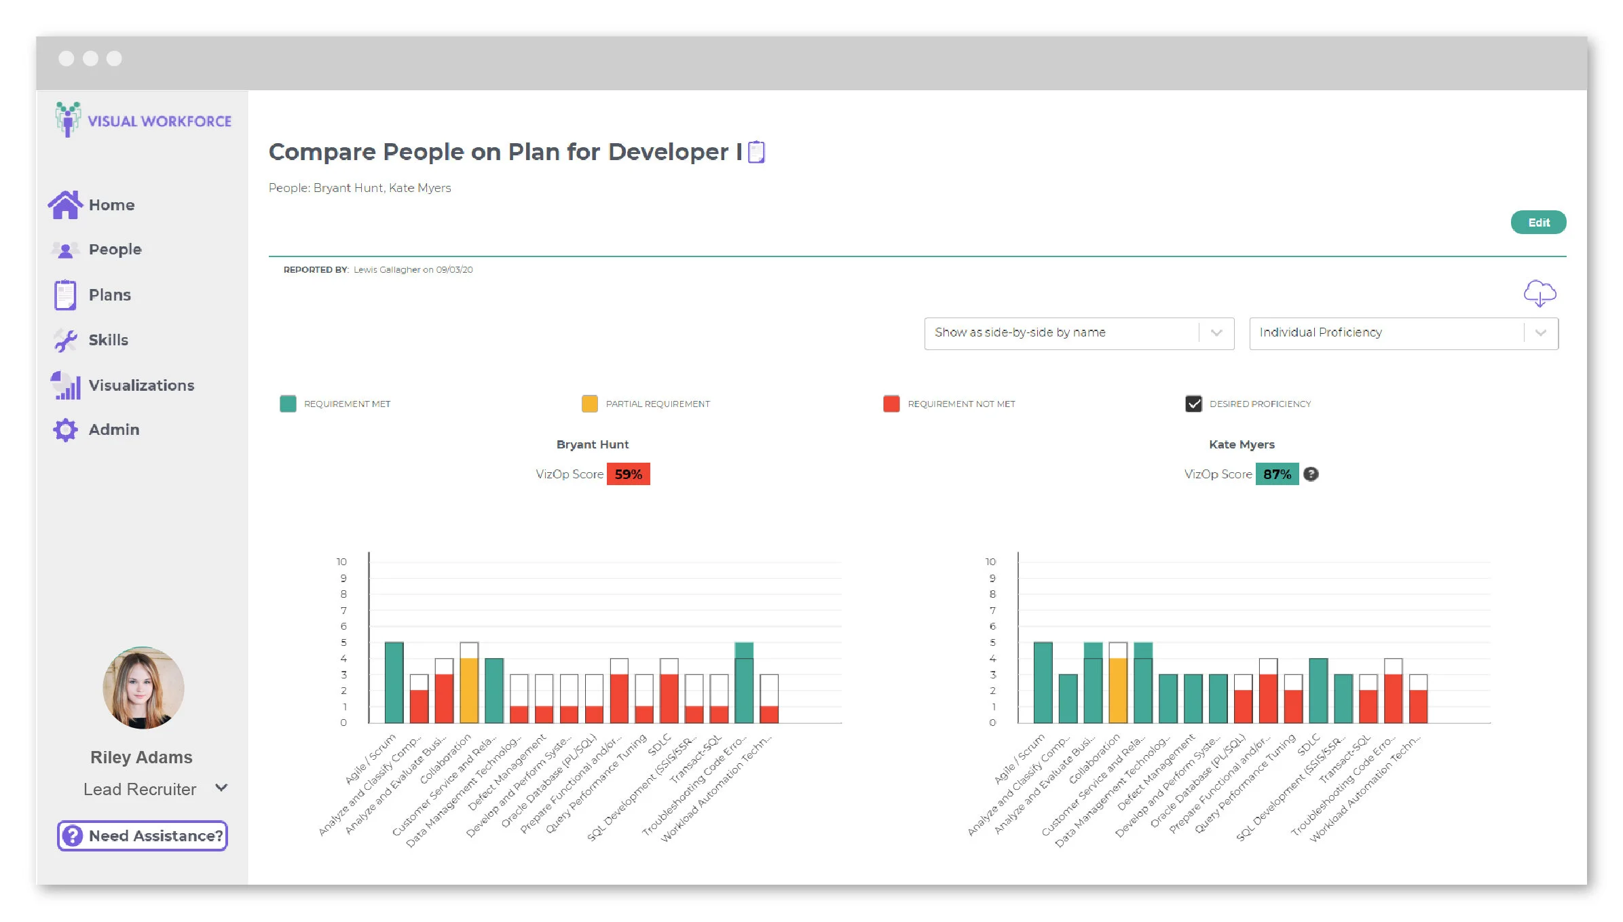Open Admin settings gear icon
Image resolution: width=1623 pixels, height=922 pixels.
tap(64, 429)
